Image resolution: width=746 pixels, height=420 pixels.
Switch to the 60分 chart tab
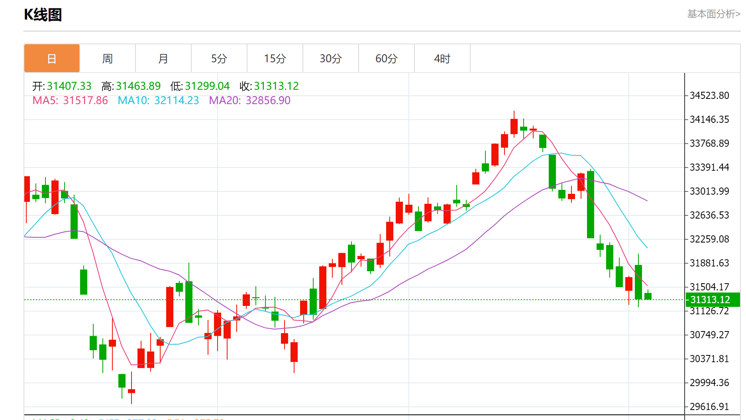click(387, 59)
